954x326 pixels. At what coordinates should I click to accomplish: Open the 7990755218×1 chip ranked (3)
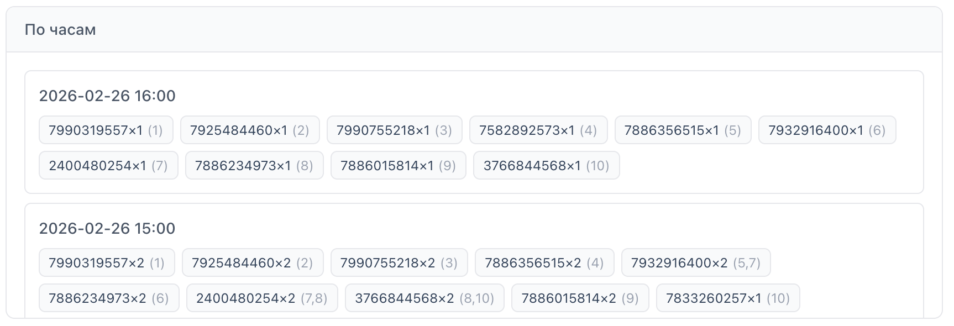[x=394, y=130]
